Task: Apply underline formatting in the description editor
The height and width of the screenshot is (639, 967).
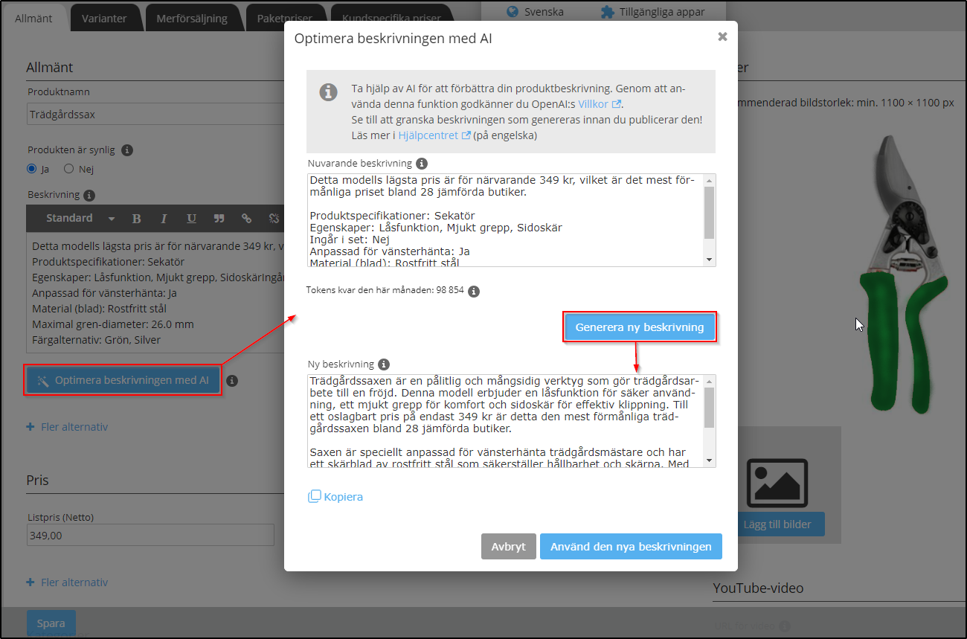Action: coord(191,218)
